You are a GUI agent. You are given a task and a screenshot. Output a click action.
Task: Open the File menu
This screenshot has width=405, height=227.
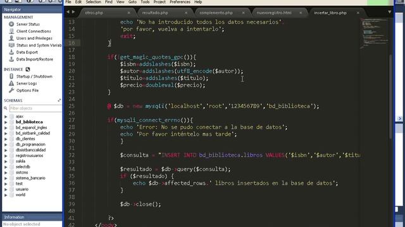(68, 2)
